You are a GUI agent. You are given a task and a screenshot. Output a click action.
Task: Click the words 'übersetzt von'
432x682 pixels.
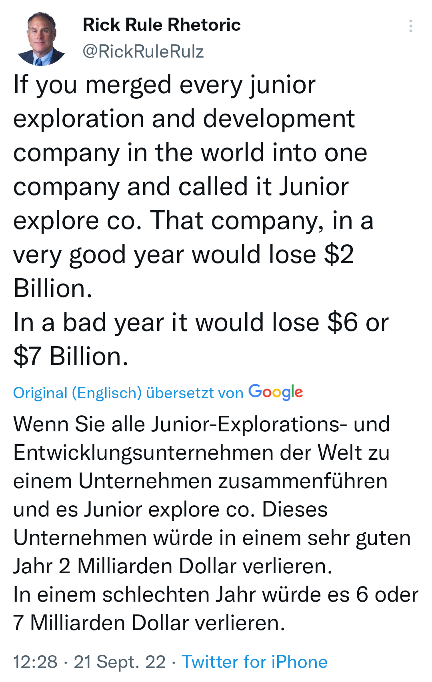click(195, 393)
